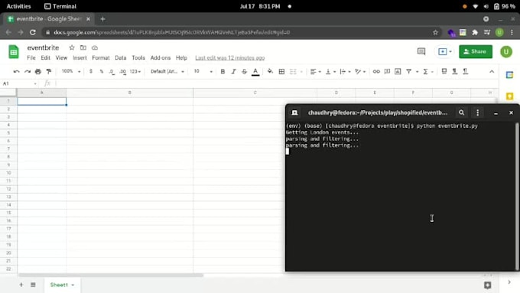
Task: Bookmark this page with star icon
Action: coord(435,32)
